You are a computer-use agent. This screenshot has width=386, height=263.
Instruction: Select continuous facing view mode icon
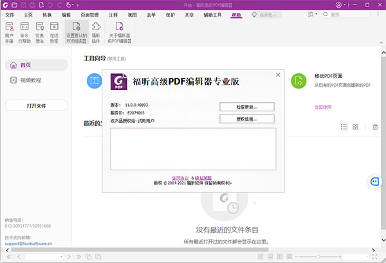(x=289, y=257)
